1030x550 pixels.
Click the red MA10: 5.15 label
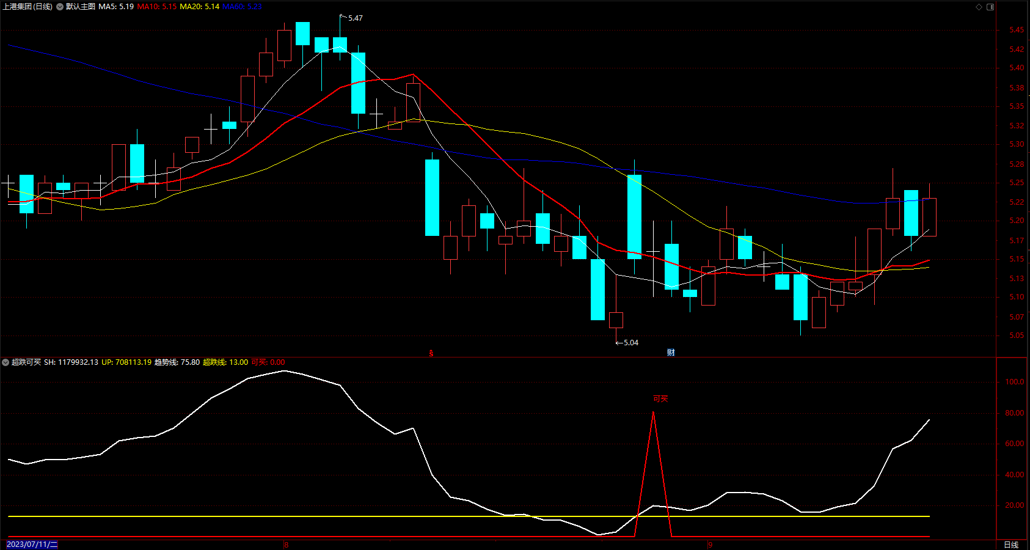click(x=157, y=7)
